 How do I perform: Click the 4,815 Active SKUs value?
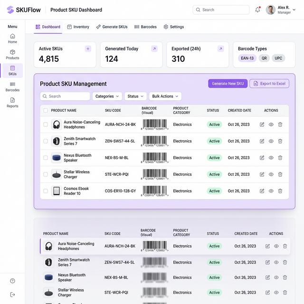tap(48, 59)
